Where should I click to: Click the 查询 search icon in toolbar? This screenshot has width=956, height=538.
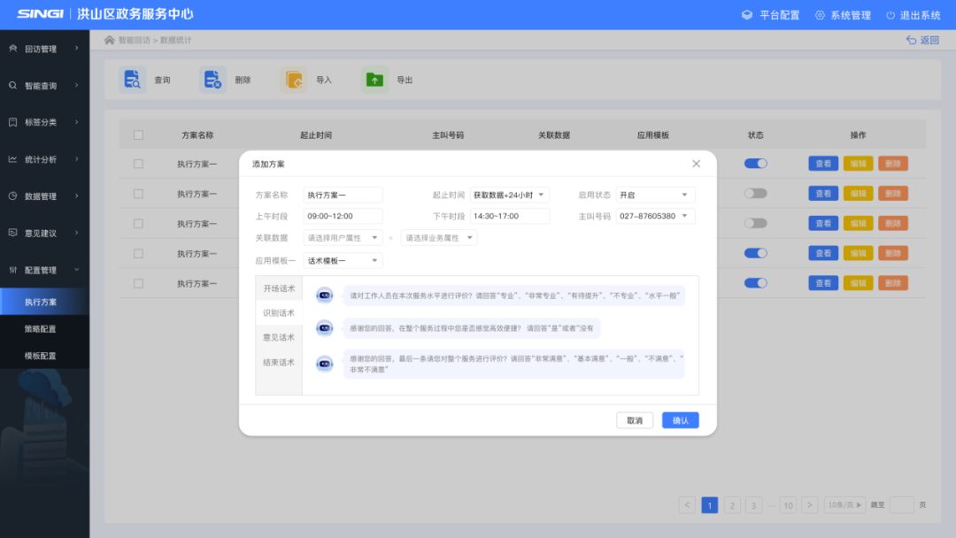133,80
